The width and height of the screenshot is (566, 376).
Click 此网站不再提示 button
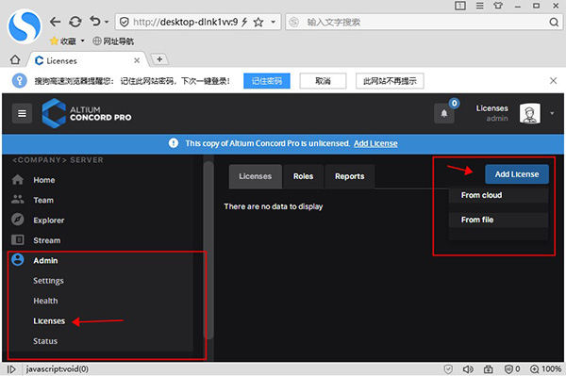[390, 81]
